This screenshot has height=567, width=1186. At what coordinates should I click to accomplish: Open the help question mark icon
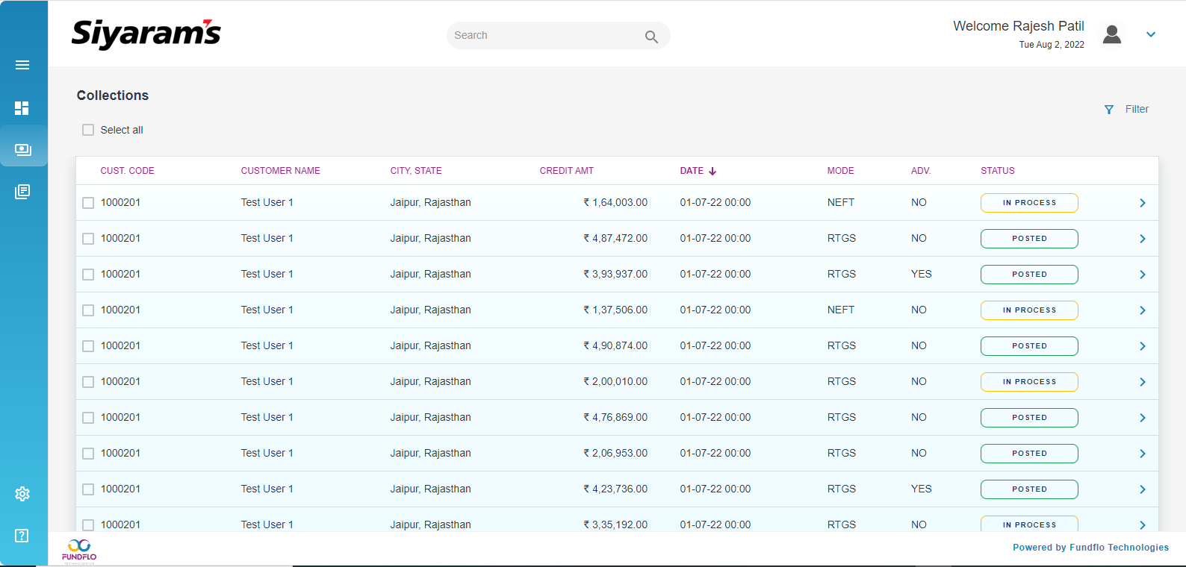[22, 536]
